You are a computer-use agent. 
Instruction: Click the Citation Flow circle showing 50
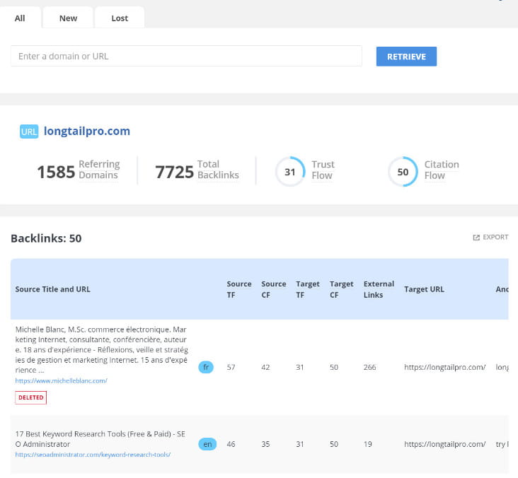(x=403, y=171)
